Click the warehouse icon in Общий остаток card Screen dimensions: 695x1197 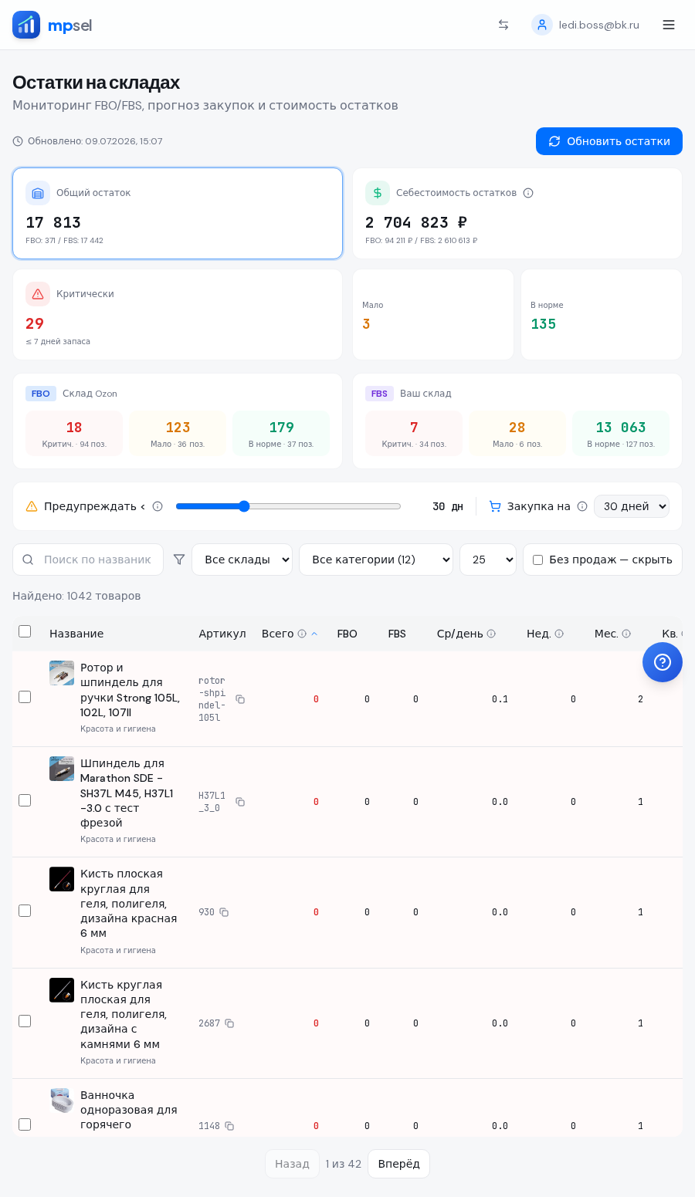click(x=38, y=193)
